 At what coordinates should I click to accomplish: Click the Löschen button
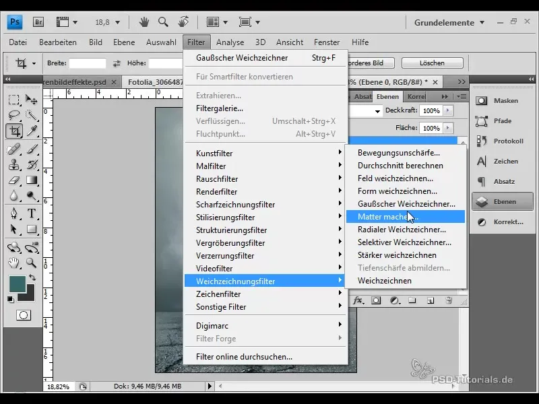coord(432,63)
